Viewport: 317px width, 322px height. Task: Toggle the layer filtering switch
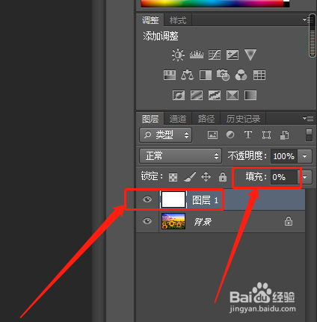point(309,135)
